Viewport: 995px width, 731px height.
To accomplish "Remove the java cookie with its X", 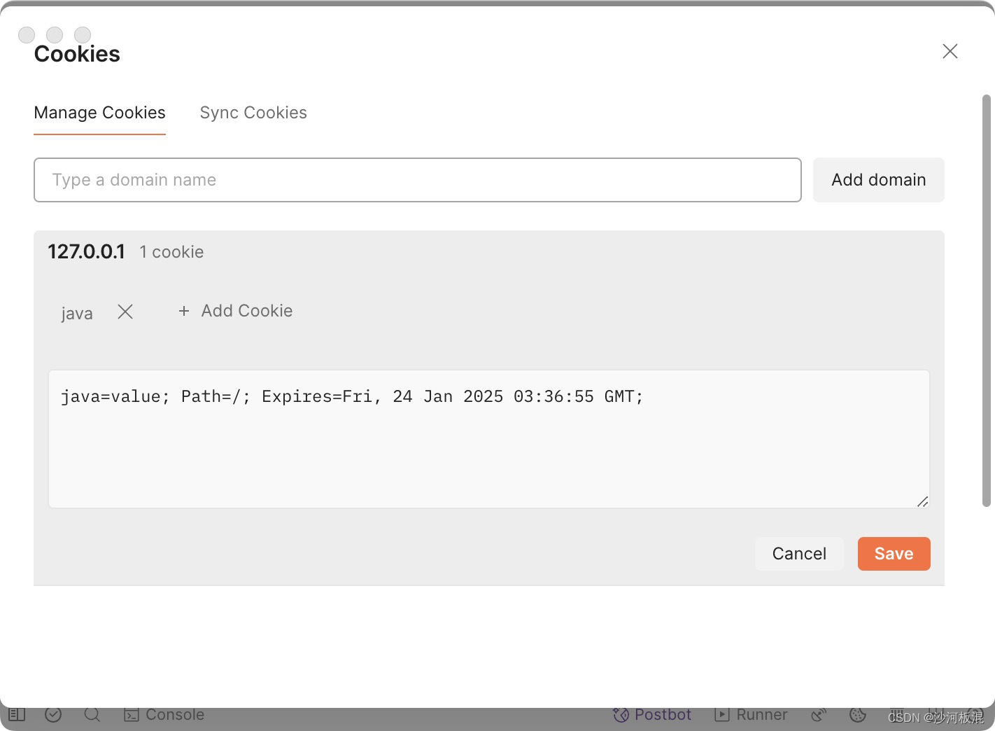I will pyautogui.click(x=125, y=312).
